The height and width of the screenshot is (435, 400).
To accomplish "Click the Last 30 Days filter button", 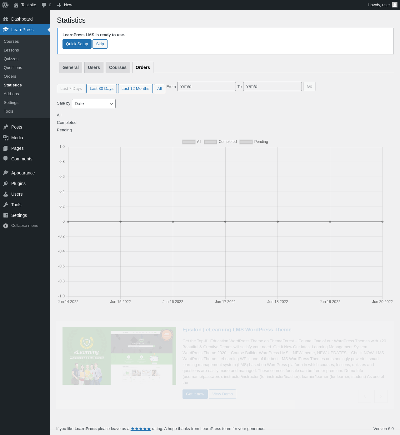I will pos(102,89).
